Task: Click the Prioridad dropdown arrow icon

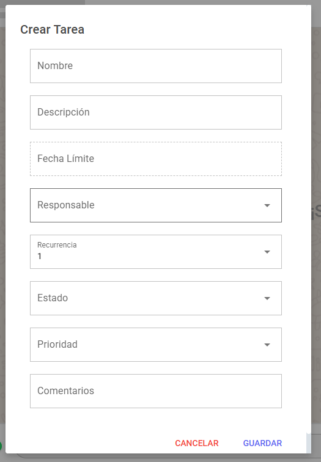Action: 267,345
